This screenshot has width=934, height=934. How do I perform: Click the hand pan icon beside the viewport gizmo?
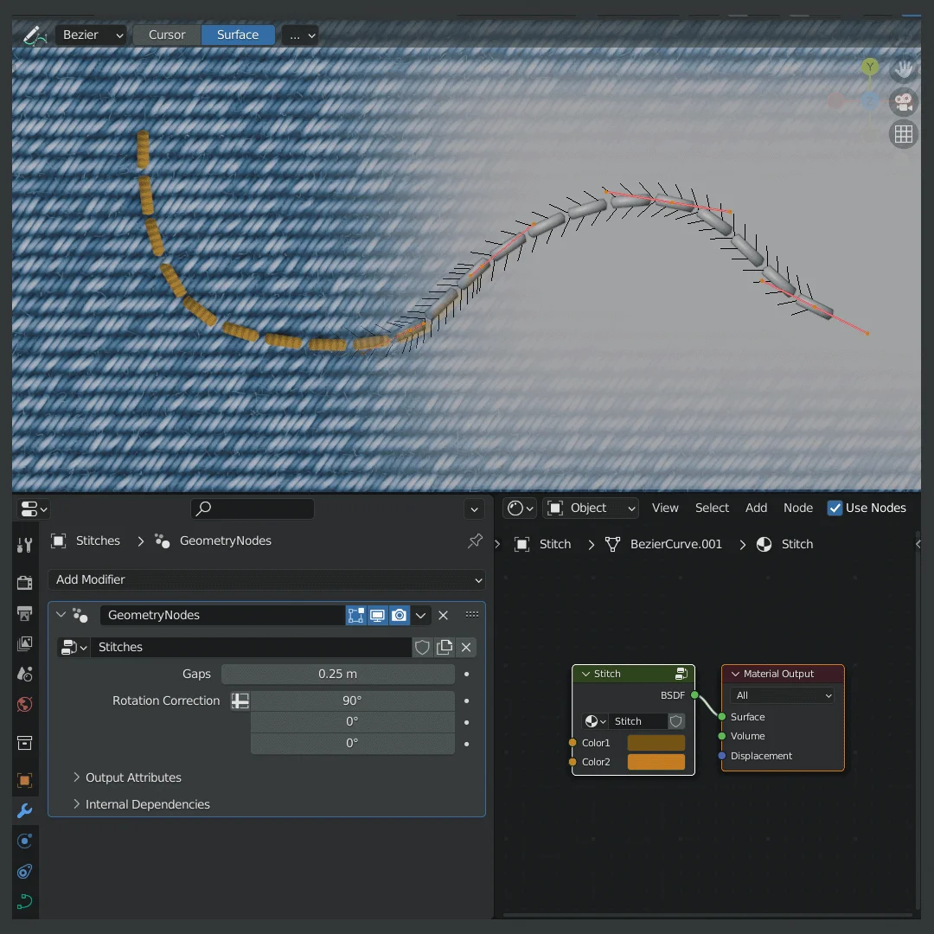(x=903, y=70)
